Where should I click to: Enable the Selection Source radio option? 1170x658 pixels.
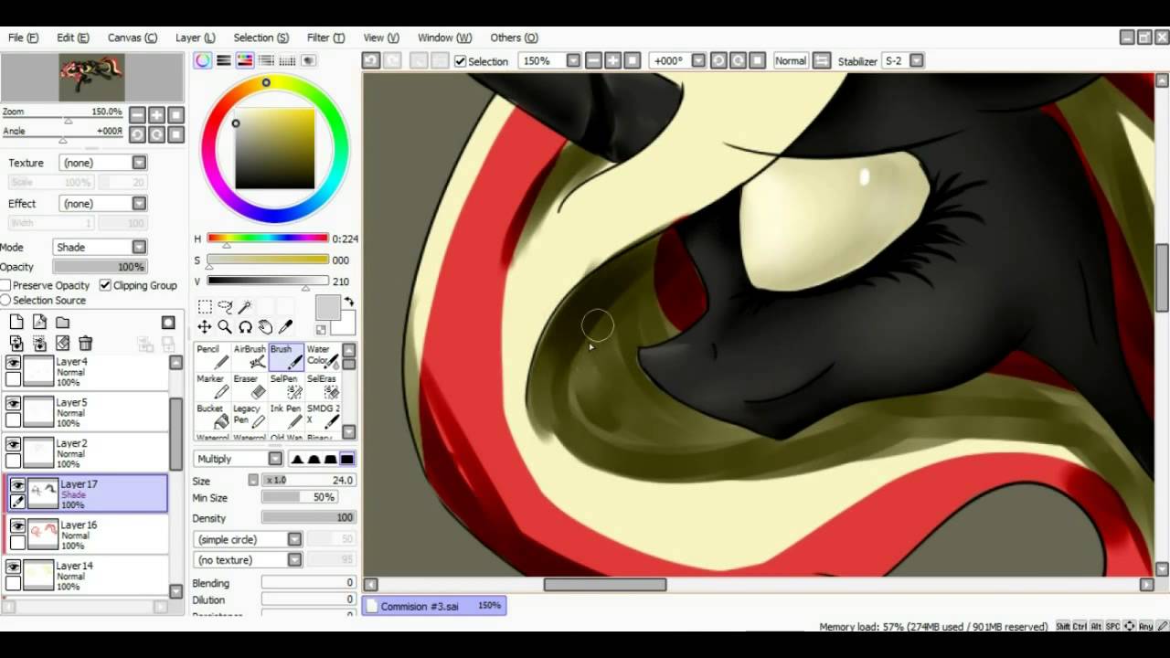pos(5,300)
